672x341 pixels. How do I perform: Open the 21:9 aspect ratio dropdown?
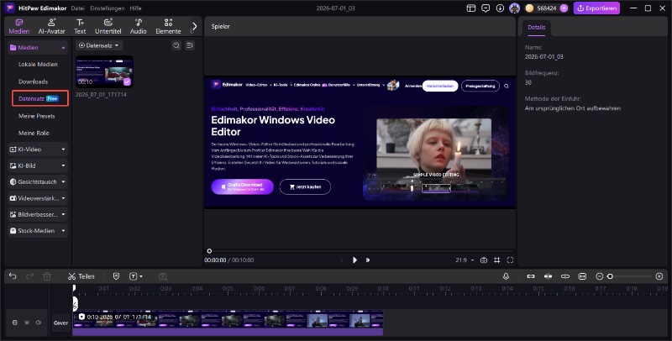pos(465,260)
